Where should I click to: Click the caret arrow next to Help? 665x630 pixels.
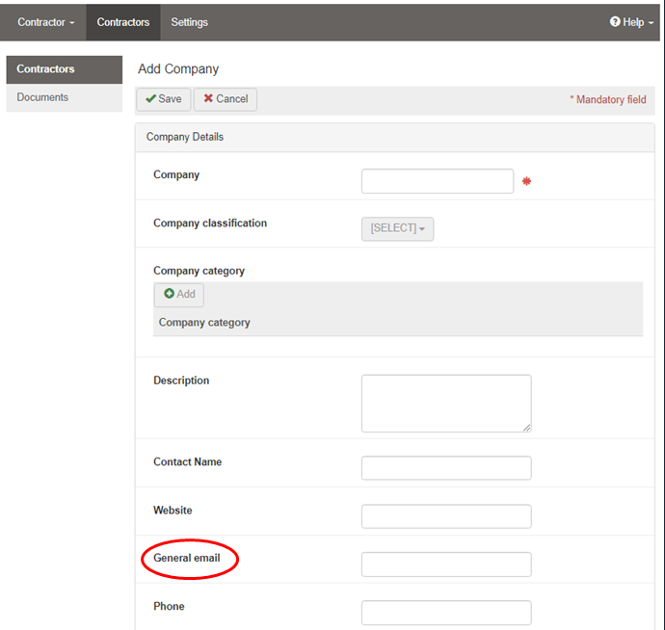point(650,23)
